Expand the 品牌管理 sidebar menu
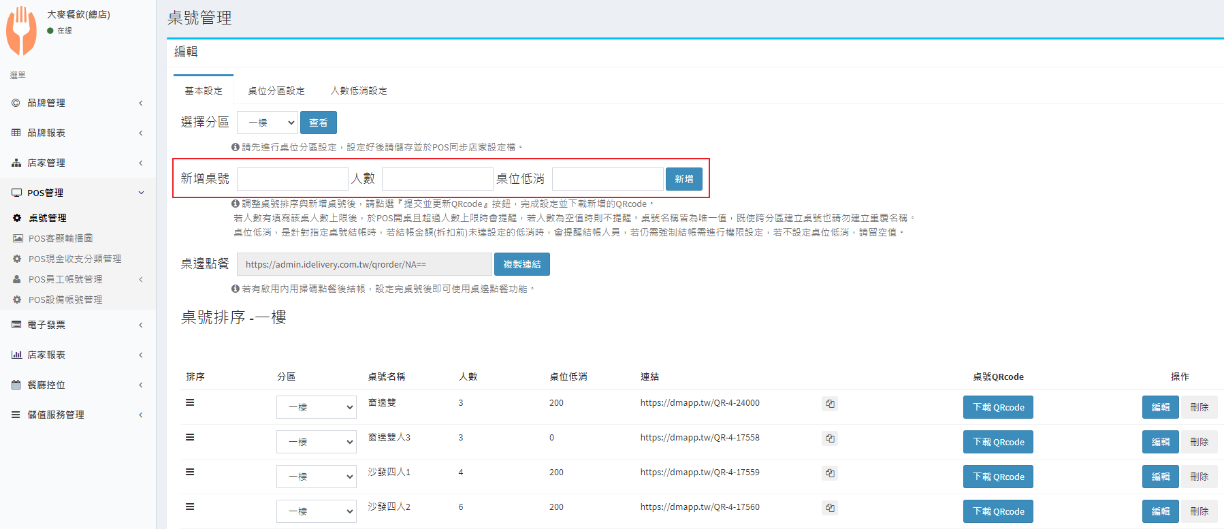The height and width of the screenshot is (529, 1224). [77, 103]
